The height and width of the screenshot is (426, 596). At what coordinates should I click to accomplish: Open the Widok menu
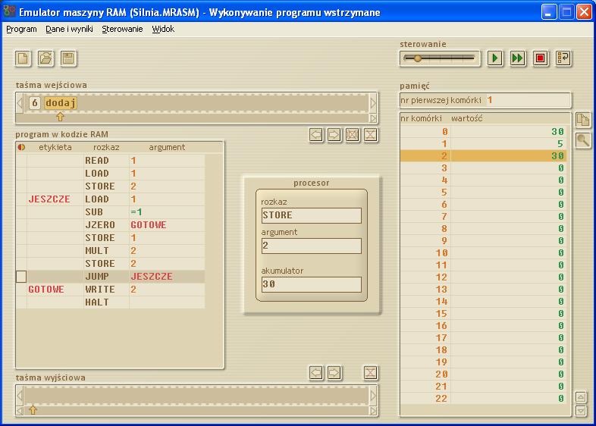(163, 29)
